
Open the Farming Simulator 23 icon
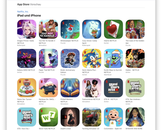click(x=92, y=117)
